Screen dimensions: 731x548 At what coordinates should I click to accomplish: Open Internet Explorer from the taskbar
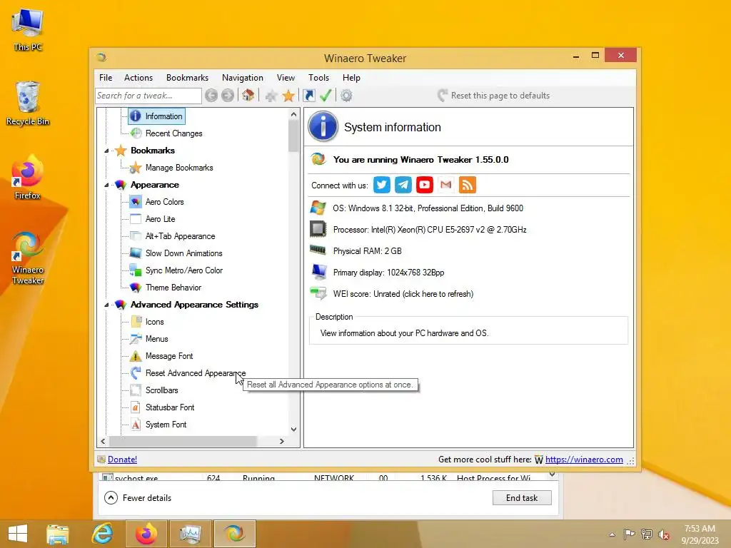102,534
